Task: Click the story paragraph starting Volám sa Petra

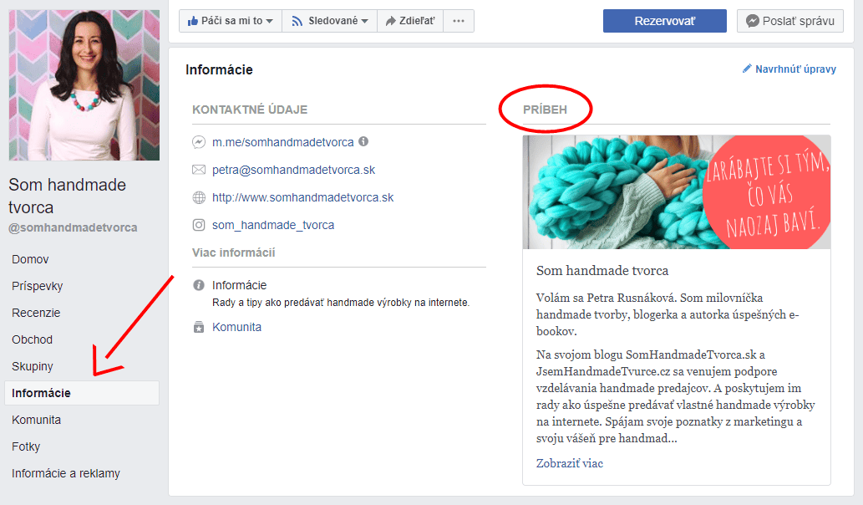Action: pos(668,314)
